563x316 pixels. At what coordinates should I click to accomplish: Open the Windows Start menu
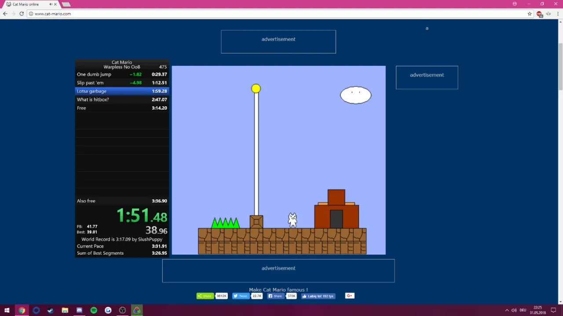7,310
